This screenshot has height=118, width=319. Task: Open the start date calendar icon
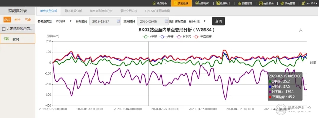(118, 21)
